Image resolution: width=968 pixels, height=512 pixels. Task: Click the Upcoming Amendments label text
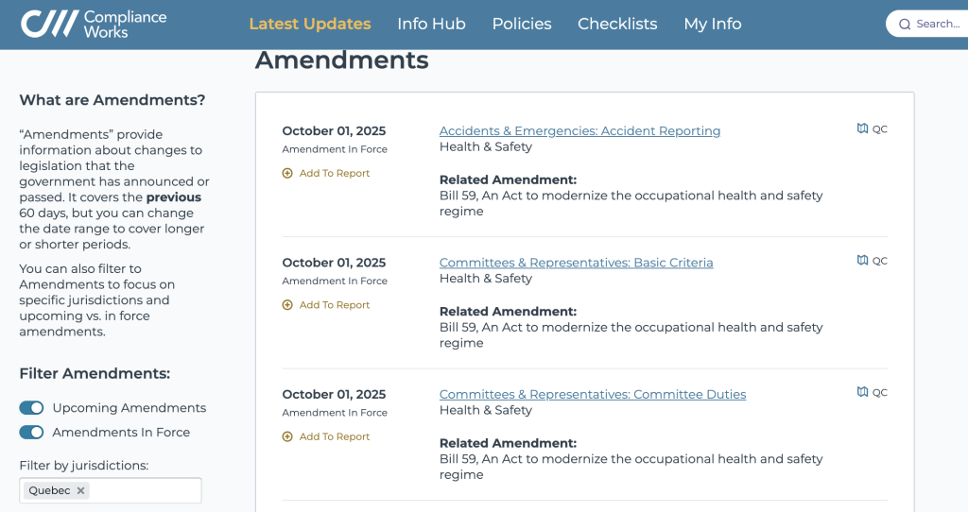click(129, 408)
